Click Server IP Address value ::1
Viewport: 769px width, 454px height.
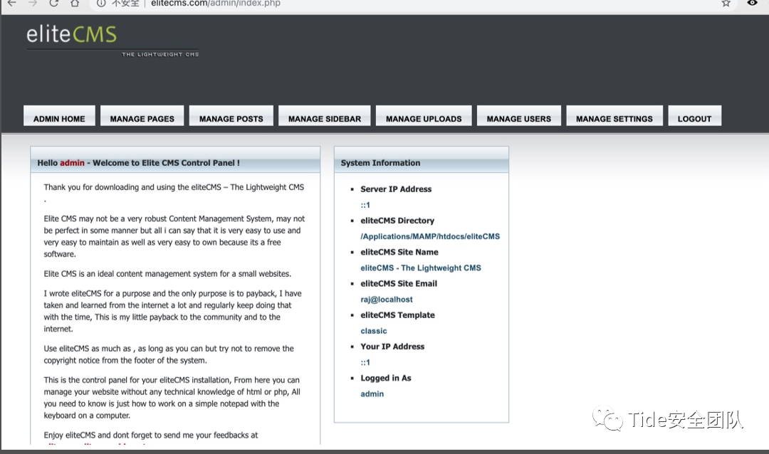[x=365, y=205]
